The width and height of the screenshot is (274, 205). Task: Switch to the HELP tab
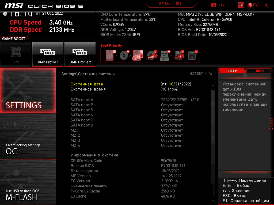pos(233,71)
